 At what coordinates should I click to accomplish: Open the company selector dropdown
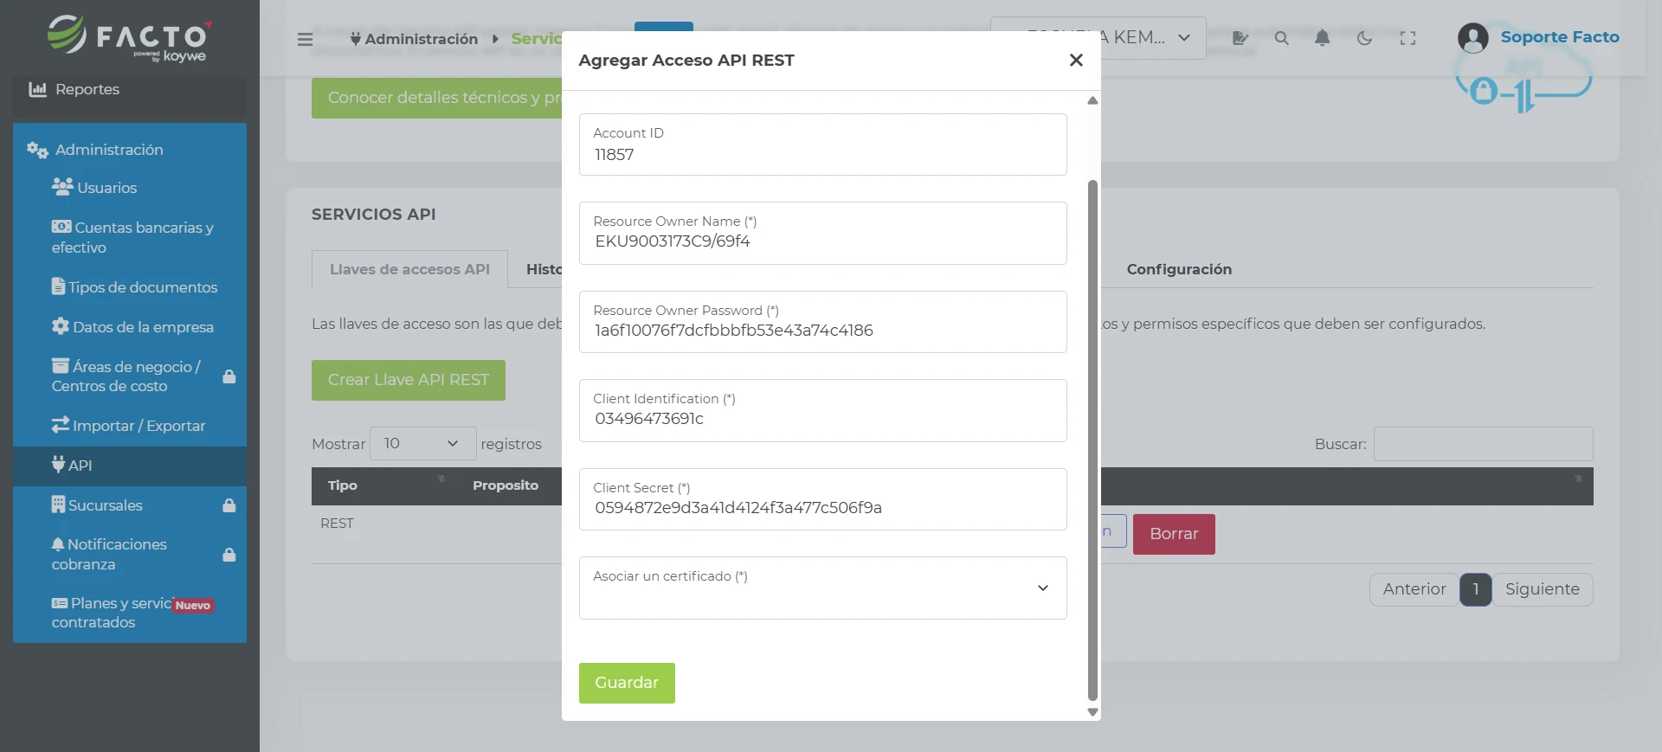(1098, 38)
